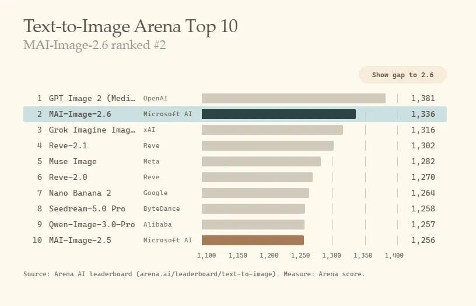Click the Meta vendor label
The height and width of the screenshot is (306, 476).
click(152, 161)
